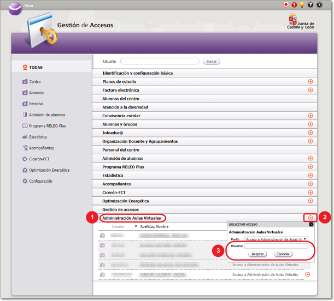Open the Perfil dropdown list
Screen dimensions: 334x301
[276, 239]
